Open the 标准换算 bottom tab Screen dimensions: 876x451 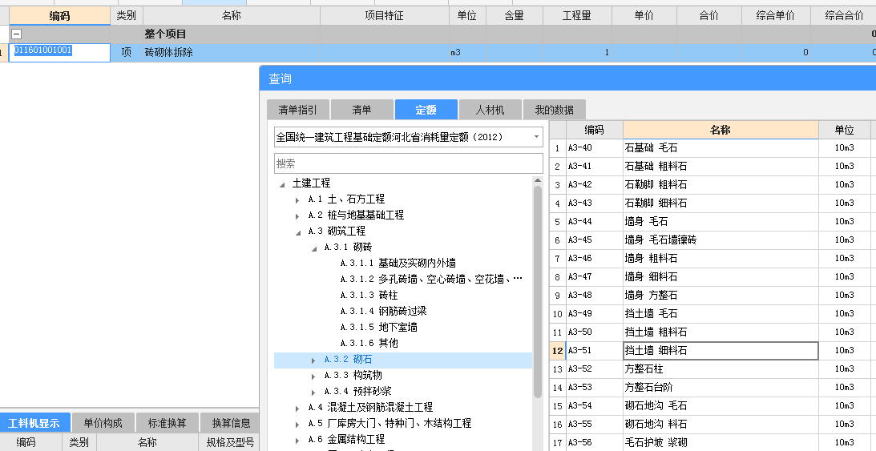coord(167,423)
